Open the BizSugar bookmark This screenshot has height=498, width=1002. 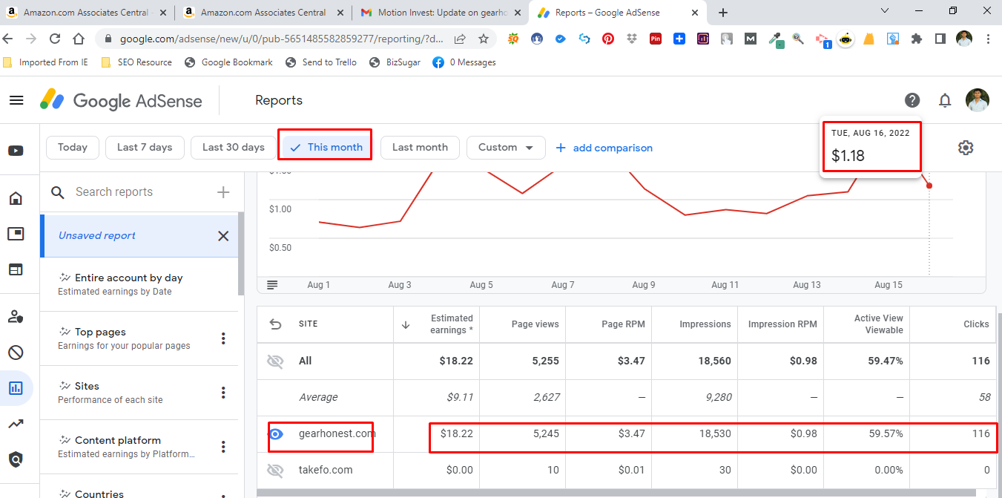click(x=395, y=62)
